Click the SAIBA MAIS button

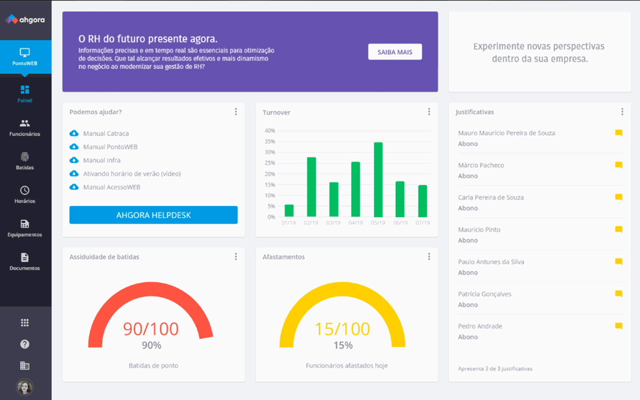tap(395, 52)
